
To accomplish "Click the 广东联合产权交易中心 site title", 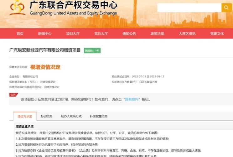I will click(x=73, y=5).
